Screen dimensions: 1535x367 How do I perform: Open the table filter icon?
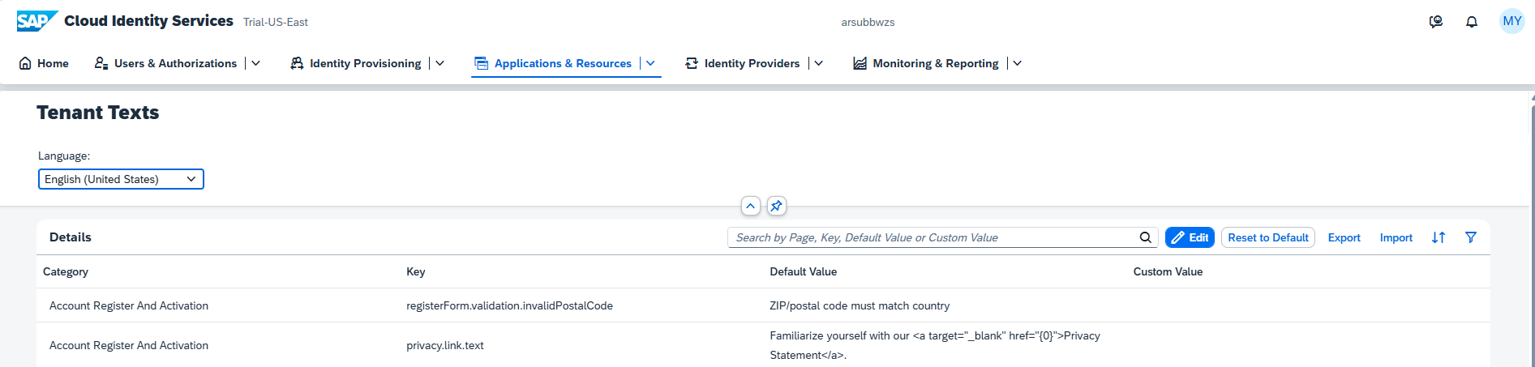(x=1471, y=237)
